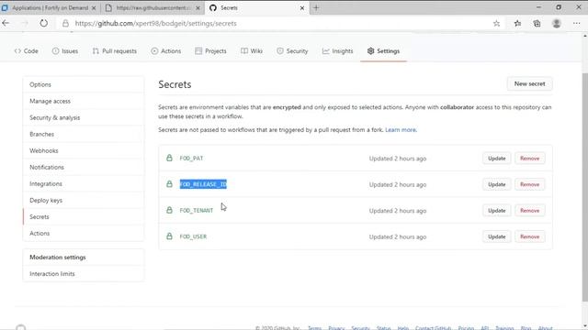The image size is (588, 330).
Task: Click the page vertical scrollbar
Action: [x=585, y=187]
